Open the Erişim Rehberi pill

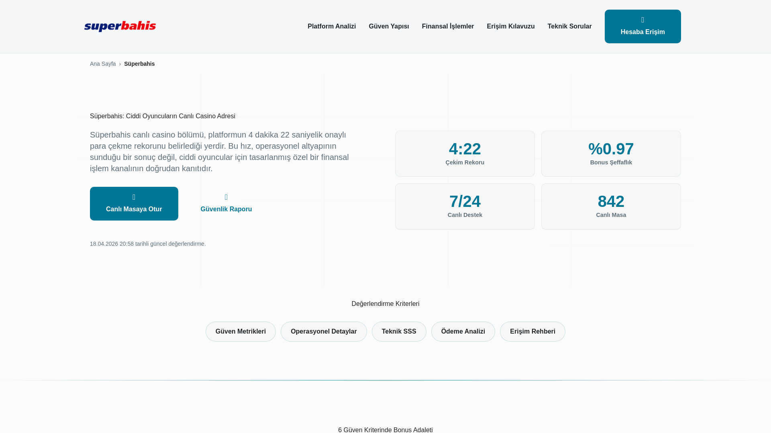532,332
